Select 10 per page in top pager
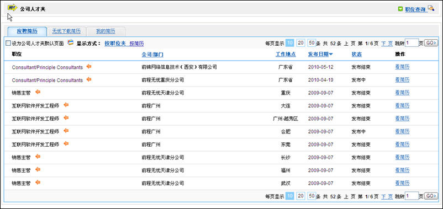 point(290,43)
